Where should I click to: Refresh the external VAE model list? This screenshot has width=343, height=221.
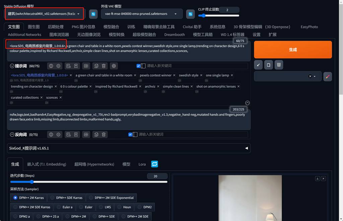(x=191, y=14)
